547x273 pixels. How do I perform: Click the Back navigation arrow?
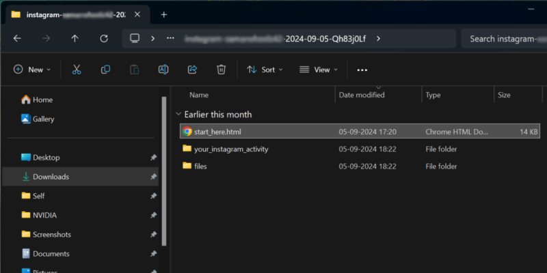pyautogui.click(x=17, y=39)
